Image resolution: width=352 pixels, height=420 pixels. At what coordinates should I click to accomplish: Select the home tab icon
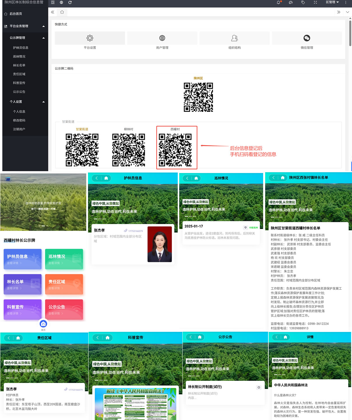(62, 12)
